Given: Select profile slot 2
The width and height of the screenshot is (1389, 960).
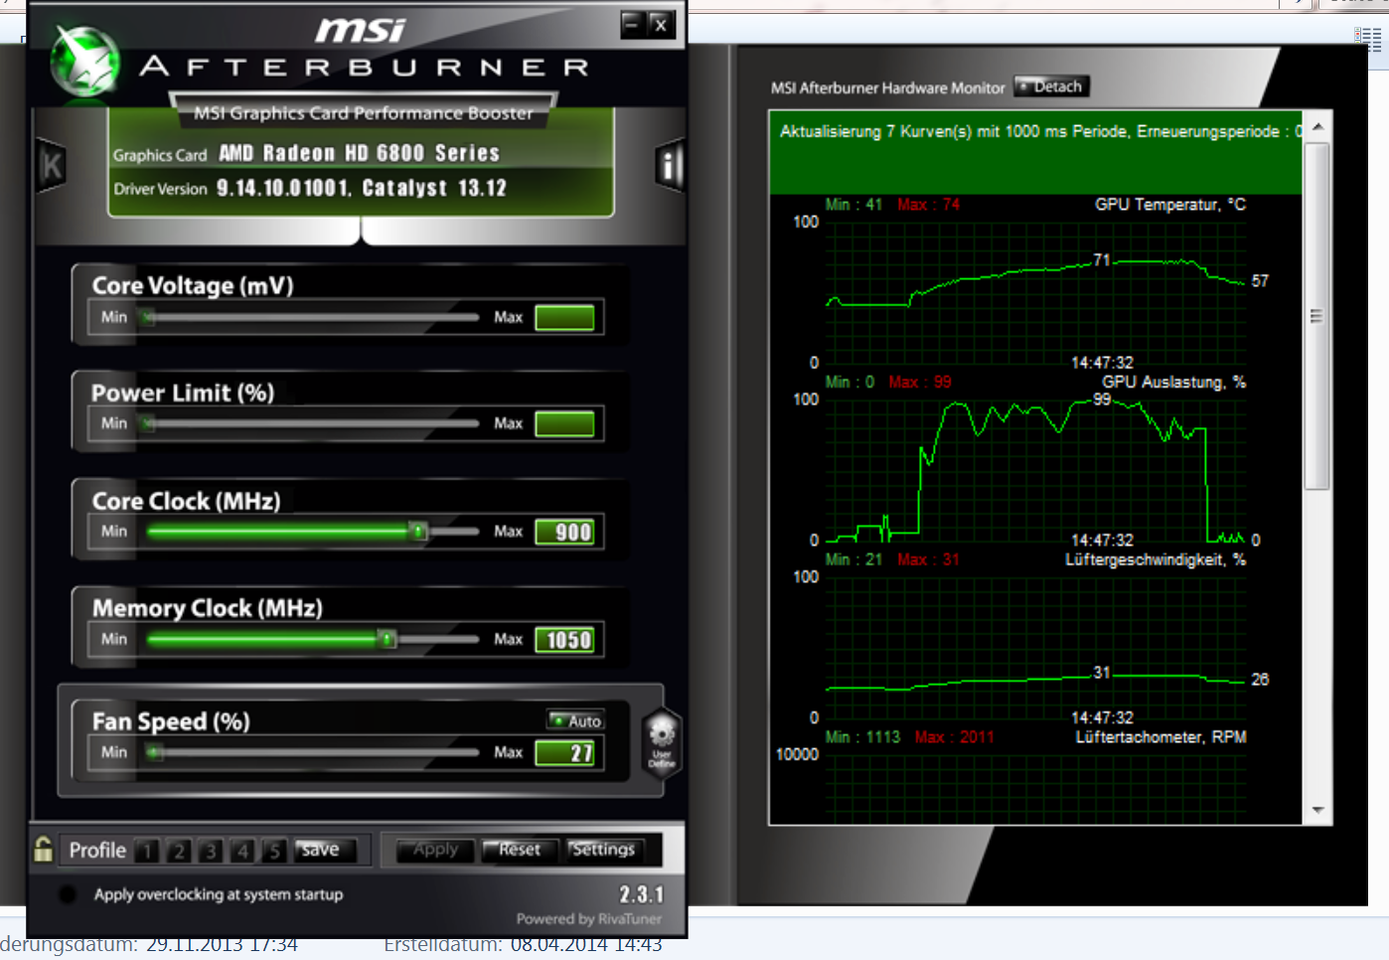Looking at the screenshot, I should 179,851.
